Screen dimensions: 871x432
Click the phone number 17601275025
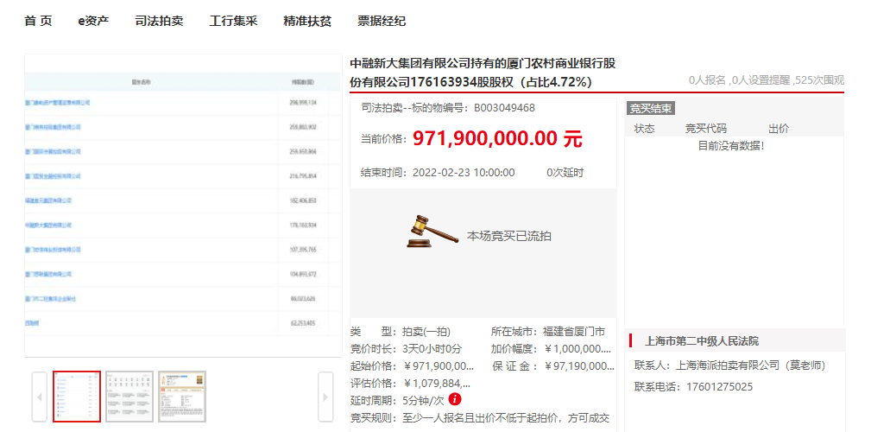[x=720, y=387]
